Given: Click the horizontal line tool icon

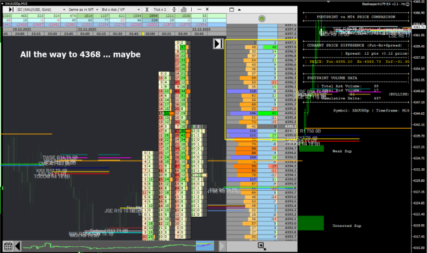Looking at the screenshot, I should click(x=199, y=10).
